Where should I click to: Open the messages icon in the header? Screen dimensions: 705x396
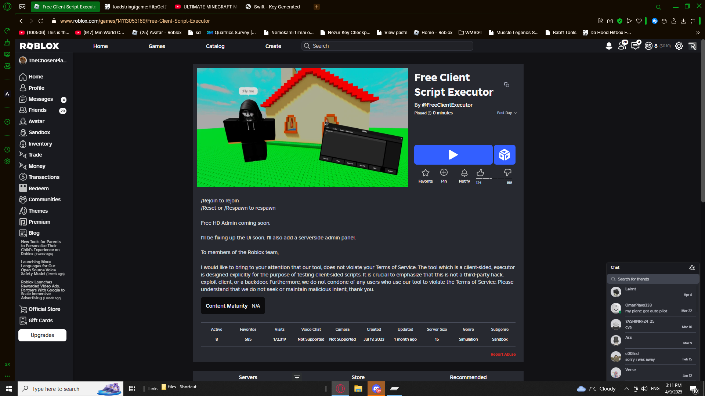tap(636, 46)
